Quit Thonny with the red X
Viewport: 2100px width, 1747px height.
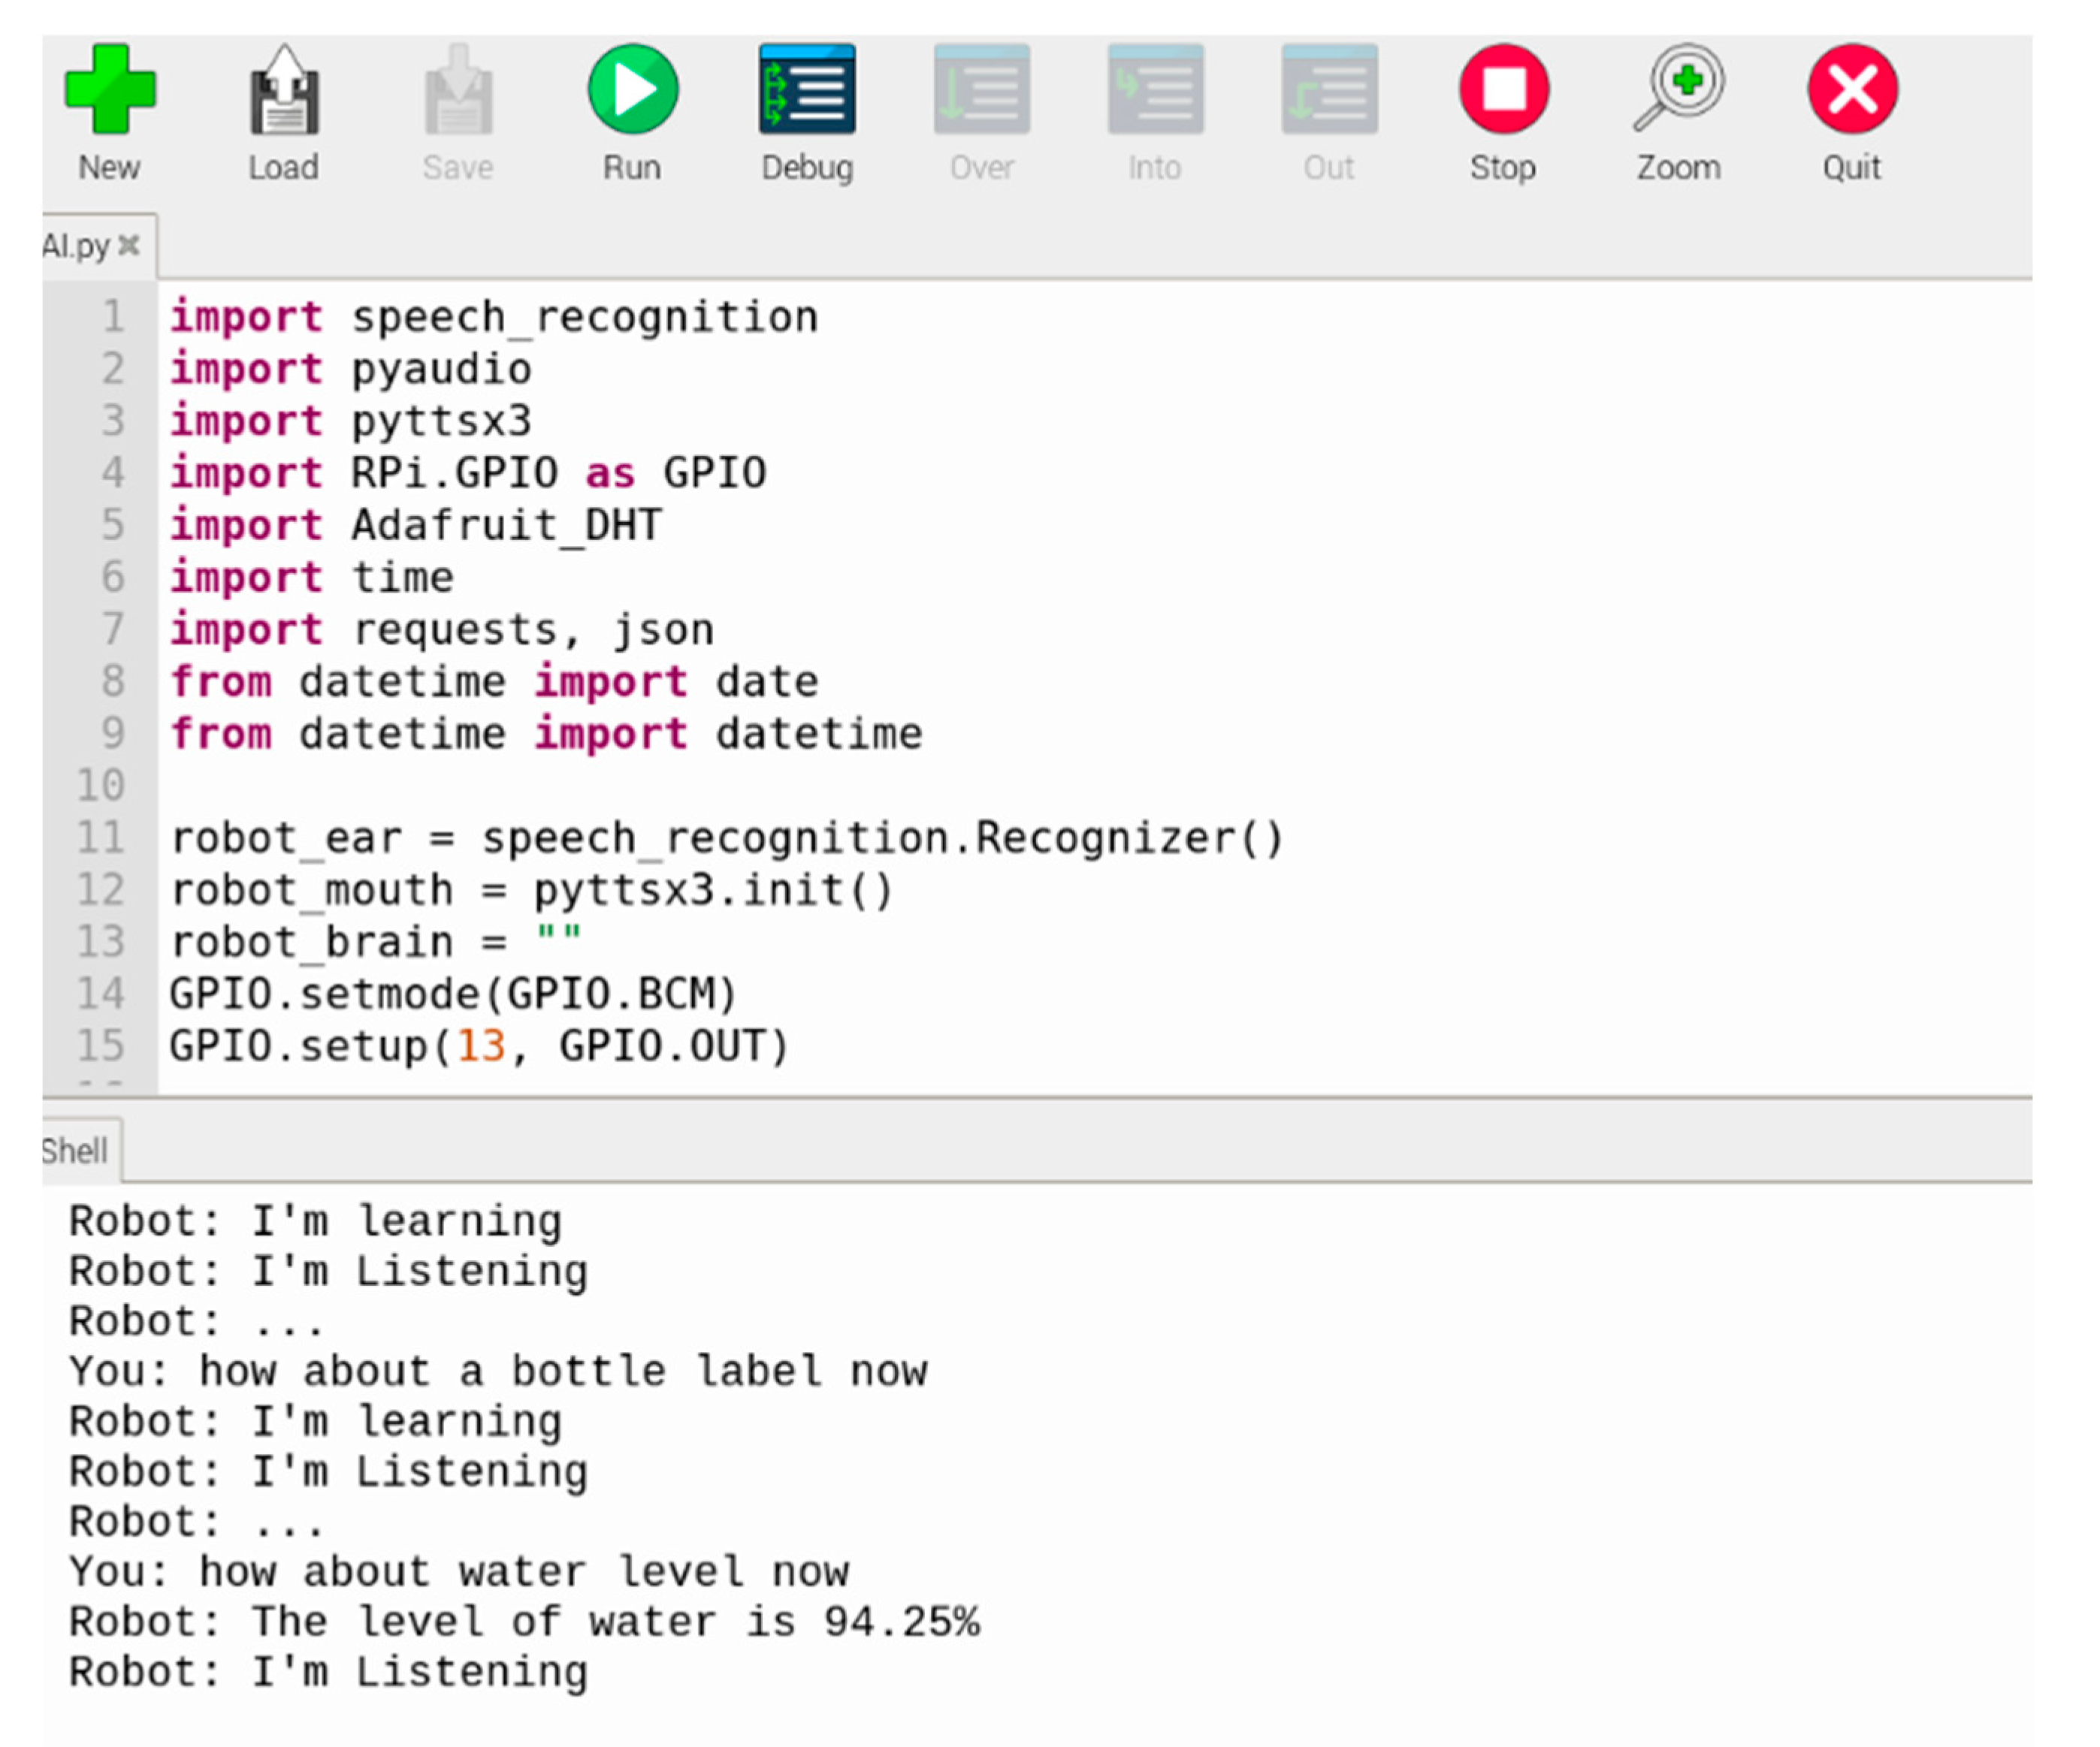(x=1852, y=90)
